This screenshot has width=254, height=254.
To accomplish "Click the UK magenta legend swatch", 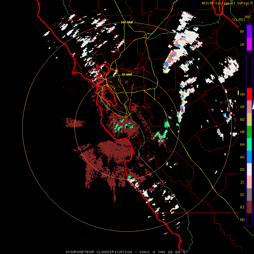I will click(x=249, y=44).
